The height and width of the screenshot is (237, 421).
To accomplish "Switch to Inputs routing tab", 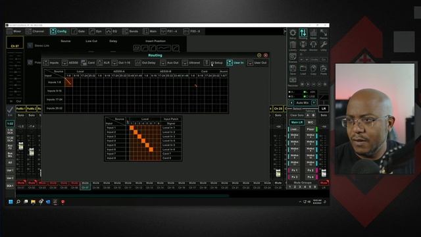I will pyautogui.click(x=51, y=63).
